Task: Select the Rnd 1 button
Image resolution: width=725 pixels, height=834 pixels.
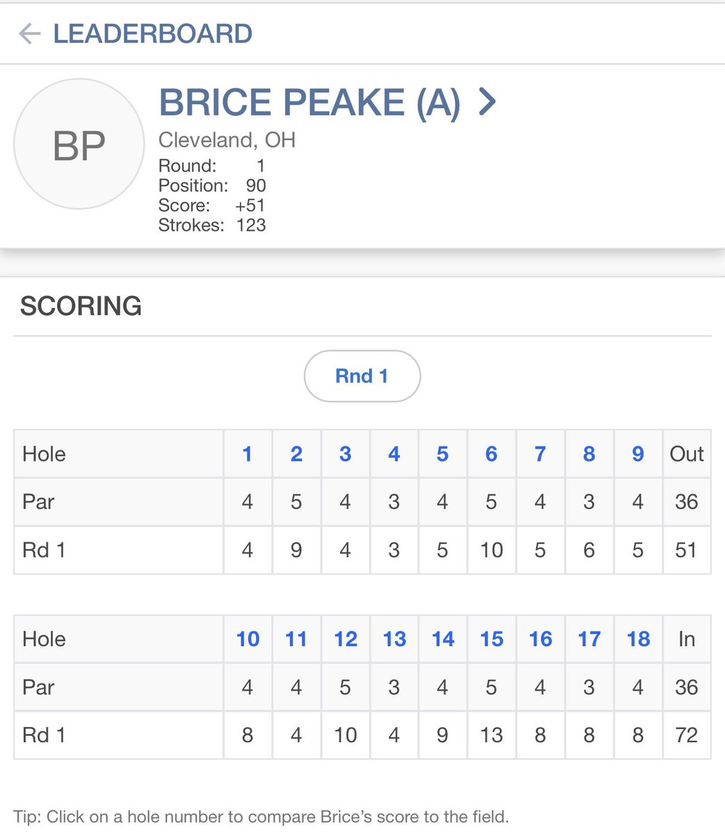Action: click(362, 376)
